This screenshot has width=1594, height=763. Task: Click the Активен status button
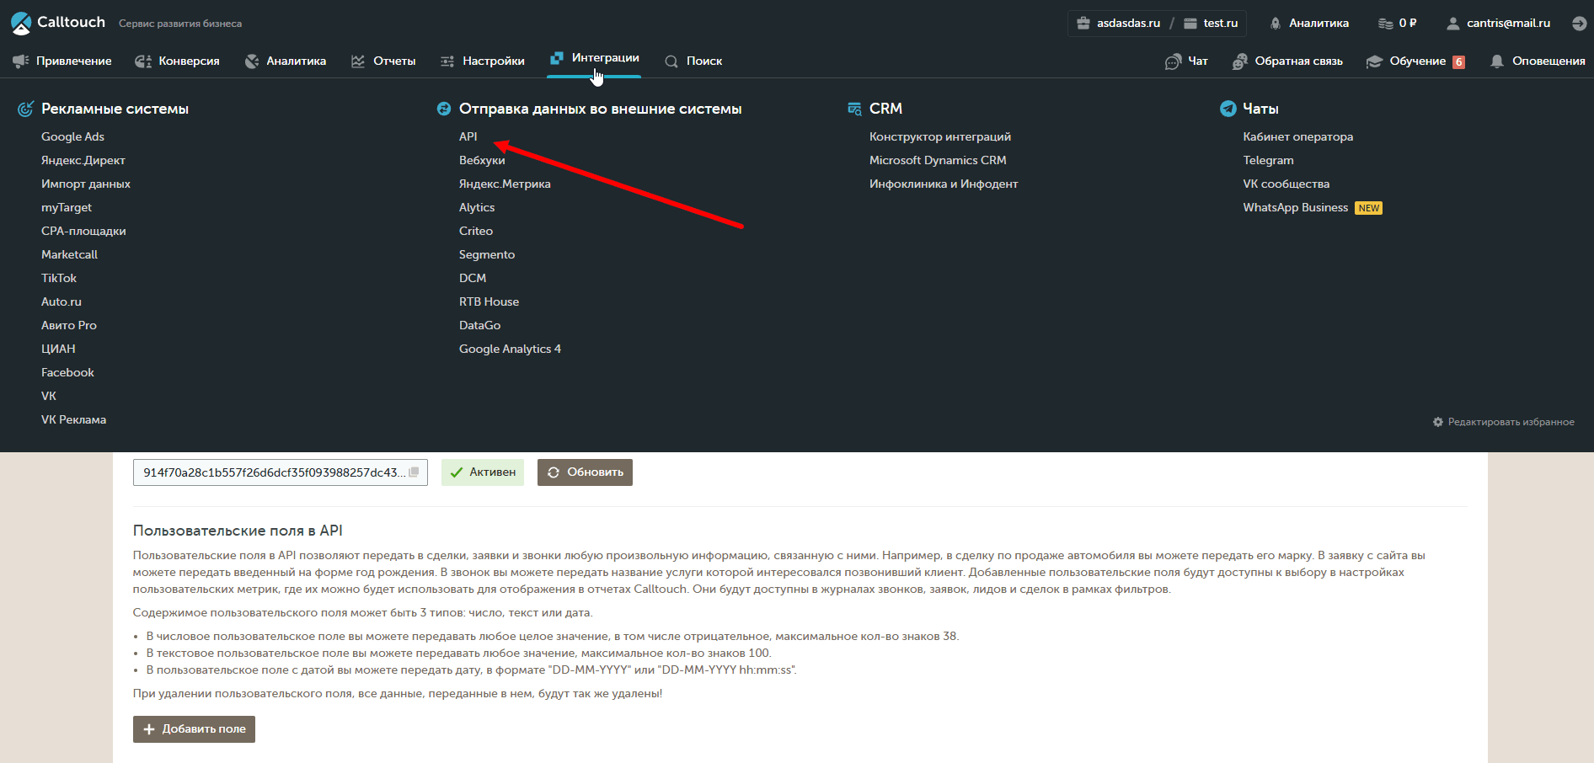[483, 472]
